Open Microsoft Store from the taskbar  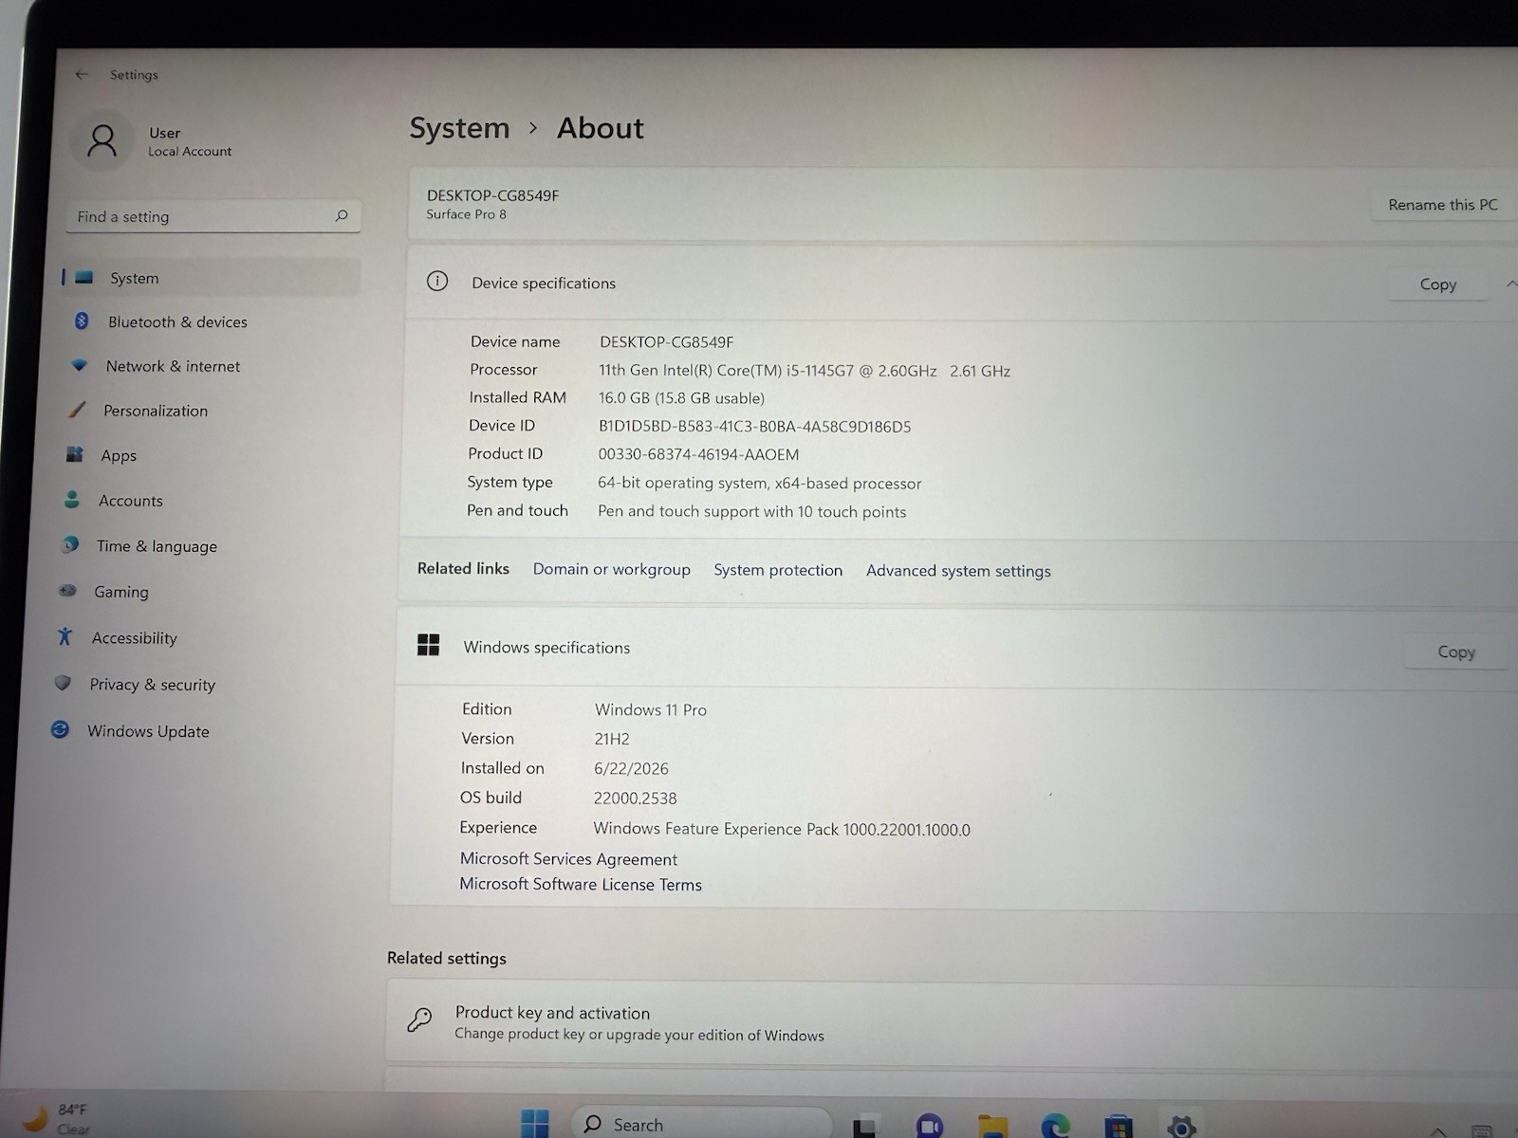[1119, 1126]
